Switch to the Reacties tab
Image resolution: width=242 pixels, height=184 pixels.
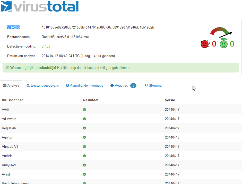[x=123, y=86]
